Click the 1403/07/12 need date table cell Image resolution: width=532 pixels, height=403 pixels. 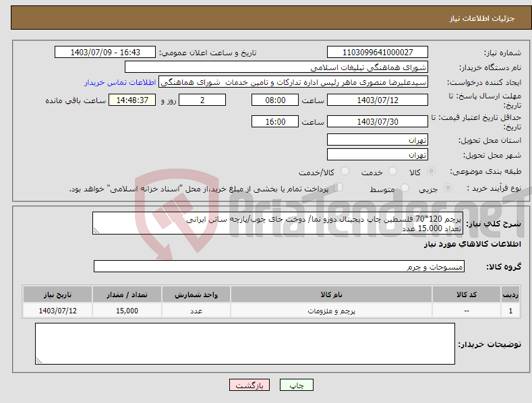58,311
